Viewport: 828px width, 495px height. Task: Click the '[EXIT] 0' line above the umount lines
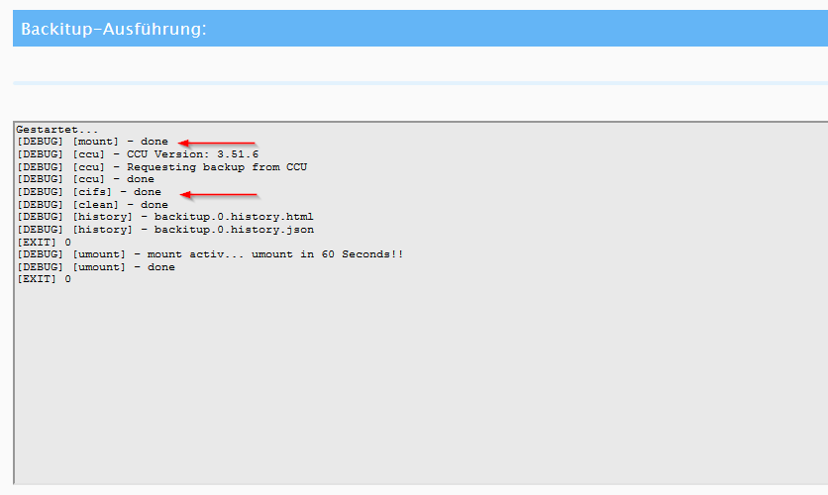coord(44,243)
